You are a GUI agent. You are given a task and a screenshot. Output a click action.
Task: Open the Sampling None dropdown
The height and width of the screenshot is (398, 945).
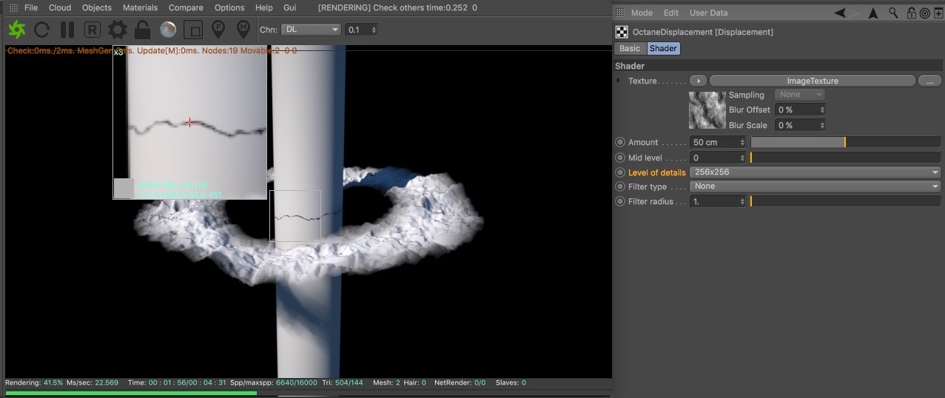799,95
